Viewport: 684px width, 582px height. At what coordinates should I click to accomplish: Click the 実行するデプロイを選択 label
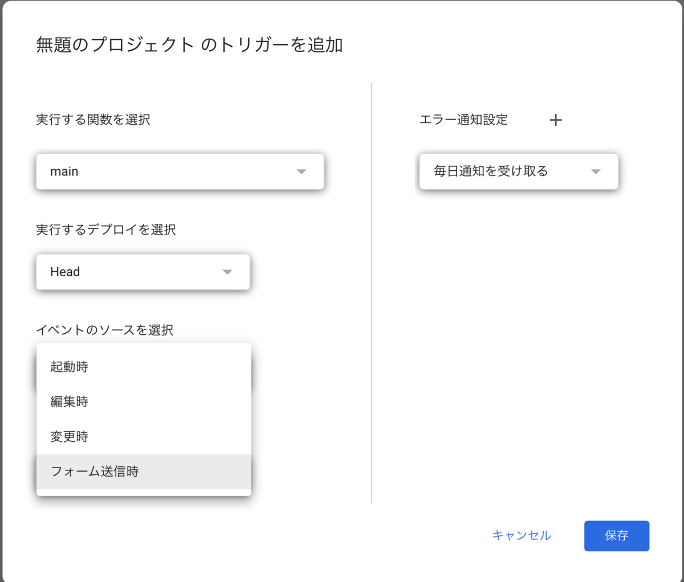106,229
